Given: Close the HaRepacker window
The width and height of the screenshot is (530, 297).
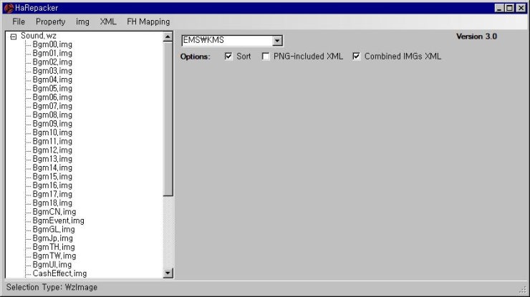Looking at the screenshot, I should pyautogui.click(x=521, y=8).
